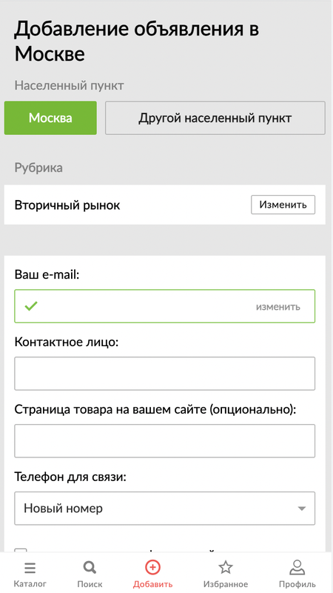
Task: Select the Вторичный рынок rubric row
Action: [x=164, y=205]
